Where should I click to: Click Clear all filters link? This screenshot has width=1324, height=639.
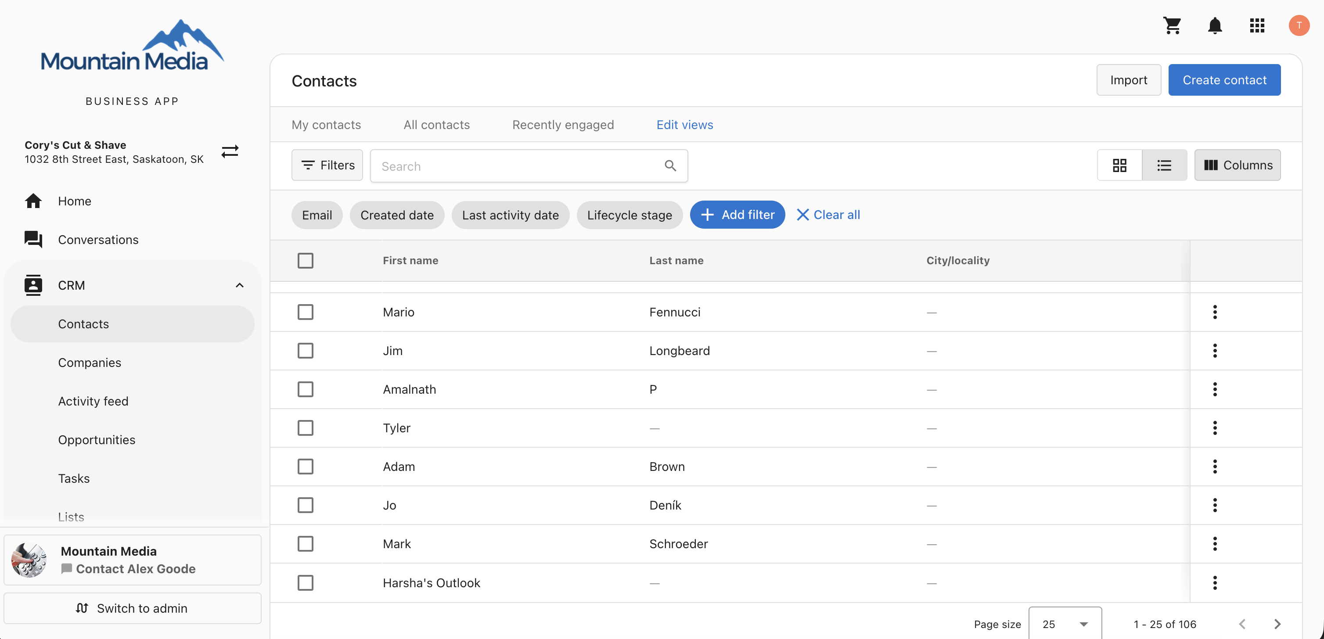point(828,215)
